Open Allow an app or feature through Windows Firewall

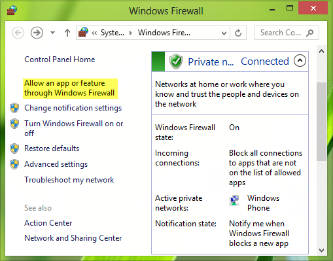click(x=69, y=88)
